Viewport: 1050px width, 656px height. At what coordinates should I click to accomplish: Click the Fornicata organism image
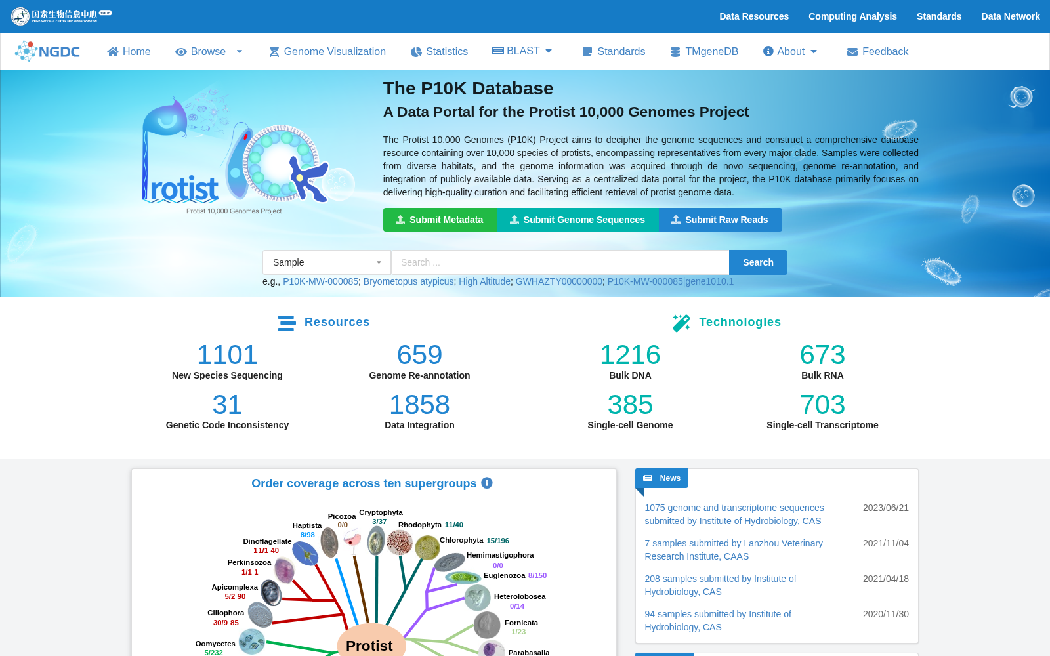(x=487, y=625)
